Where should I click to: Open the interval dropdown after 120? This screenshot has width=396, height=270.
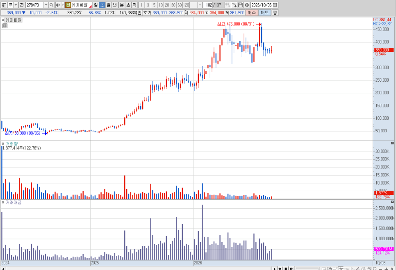click(x=200, y=5)
